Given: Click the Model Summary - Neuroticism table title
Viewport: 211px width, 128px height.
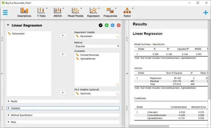Looking at the screenshot, I should 149,44.
